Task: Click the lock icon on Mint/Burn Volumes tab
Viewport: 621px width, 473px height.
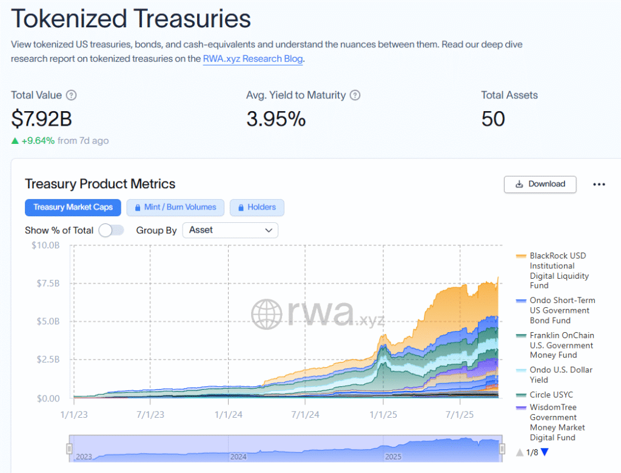Action: coord(137,207)
